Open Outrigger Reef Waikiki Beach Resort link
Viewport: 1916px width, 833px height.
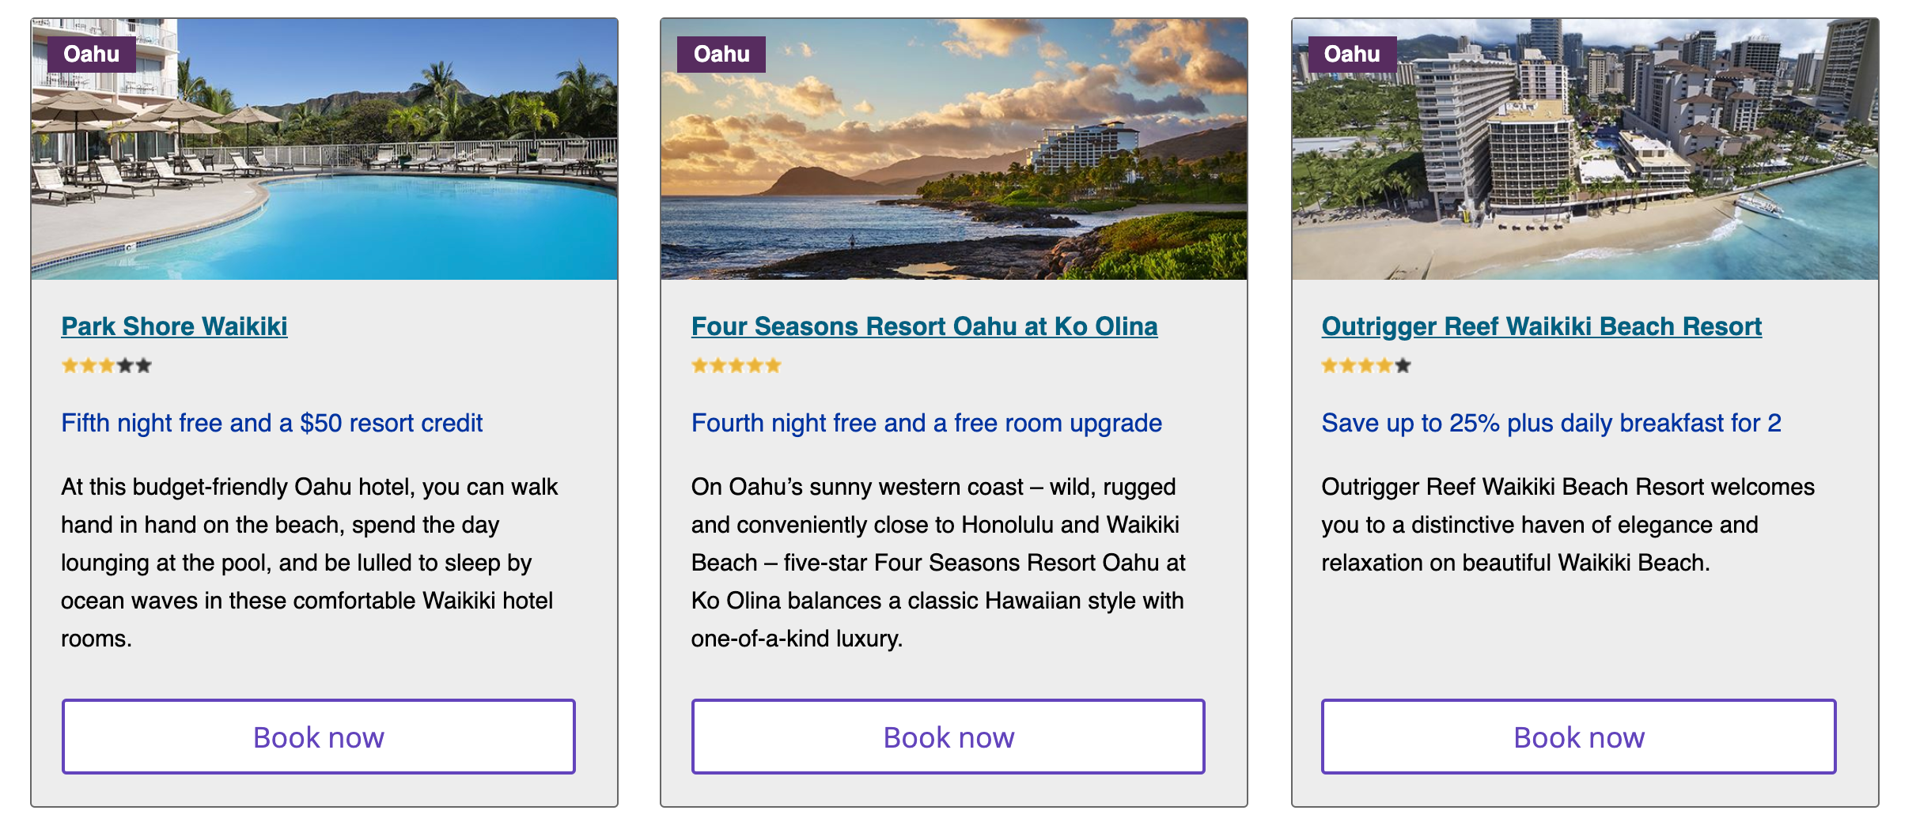pos(1541,326)
